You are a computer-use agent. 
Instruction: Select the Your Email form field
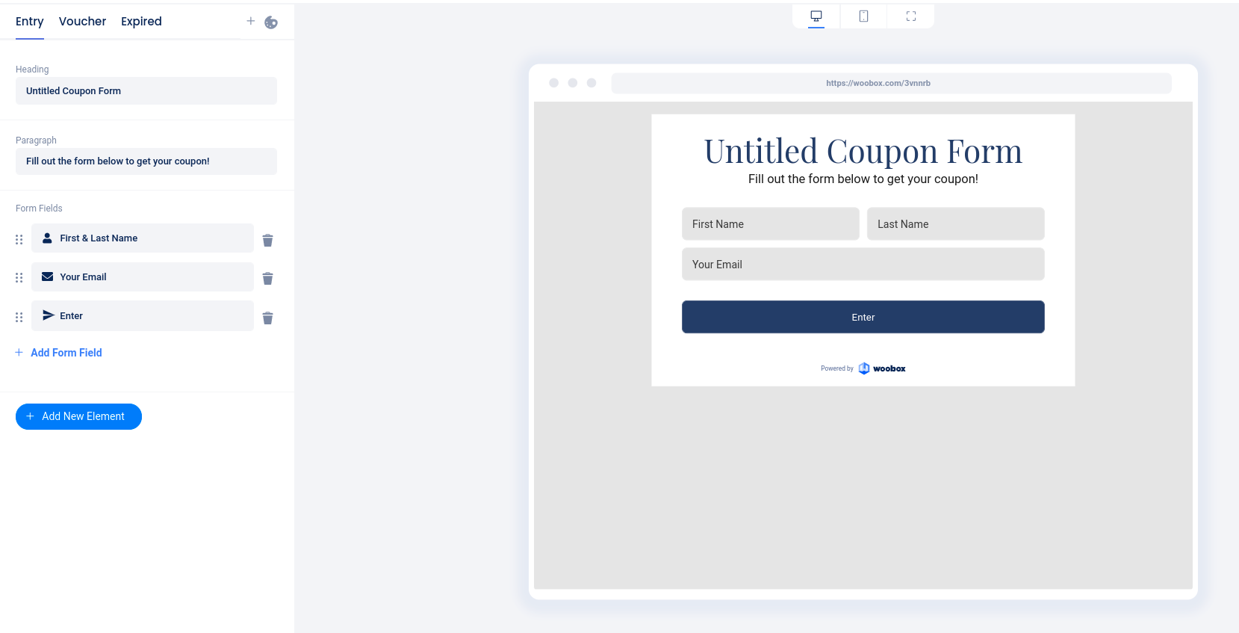tap(143, 277)
